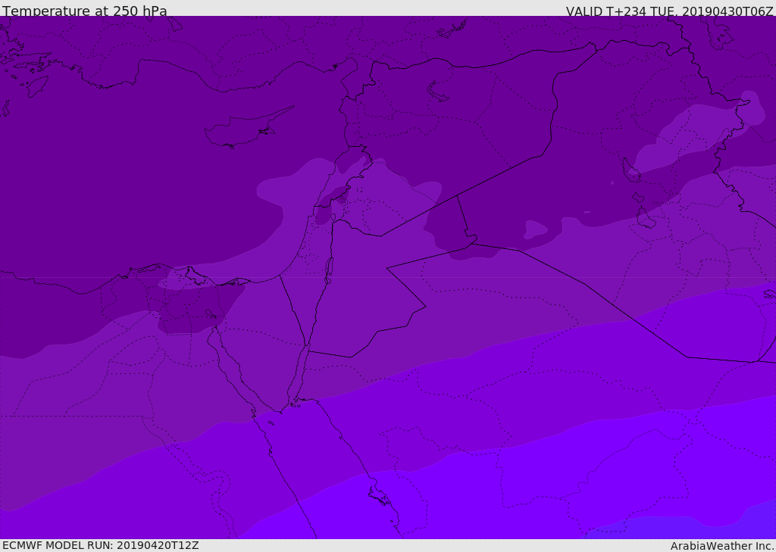Click the 'VALID T+234 TUE. 20190430T06Z' label
The height and width of the screenshot is (552, 776).
tap(670, 11)
